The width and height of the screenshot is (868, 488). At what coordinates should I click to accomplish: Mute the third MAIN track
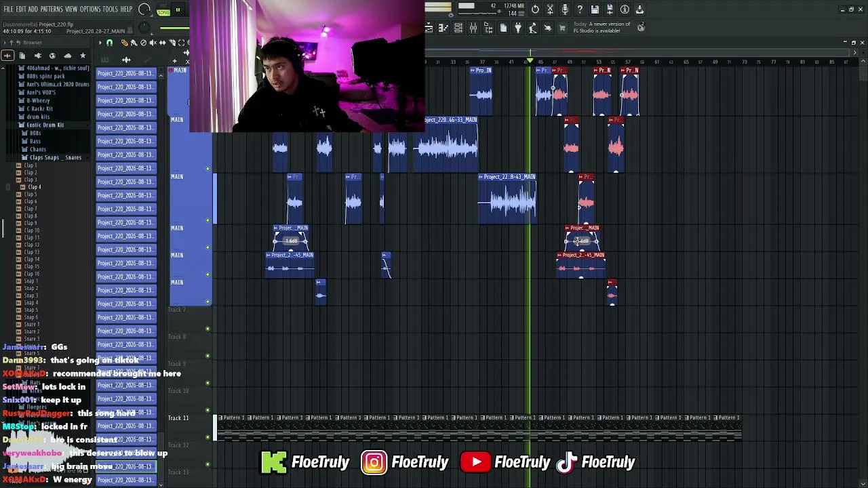tap(208, 220)
